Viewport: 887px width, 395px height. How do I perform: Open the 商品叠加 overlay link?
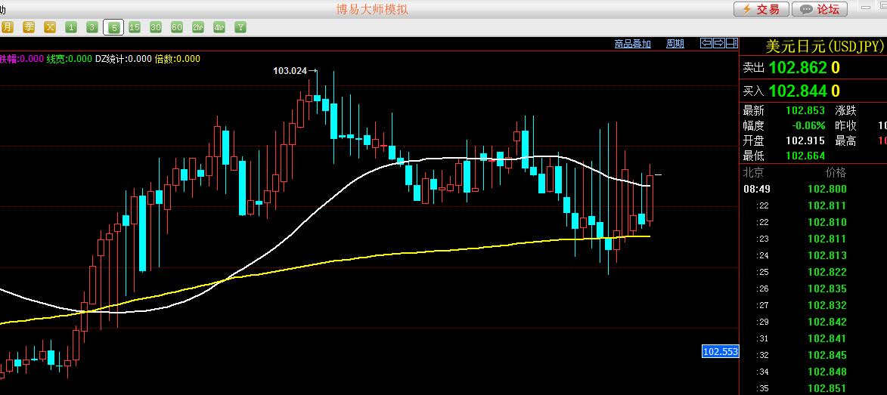click(632, 44)
